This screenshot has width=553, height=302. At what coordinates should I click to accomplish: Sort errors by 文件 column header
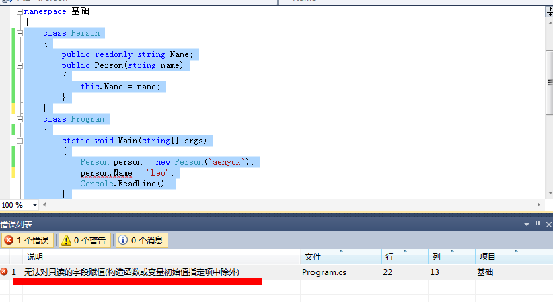(x=341, y=256)
